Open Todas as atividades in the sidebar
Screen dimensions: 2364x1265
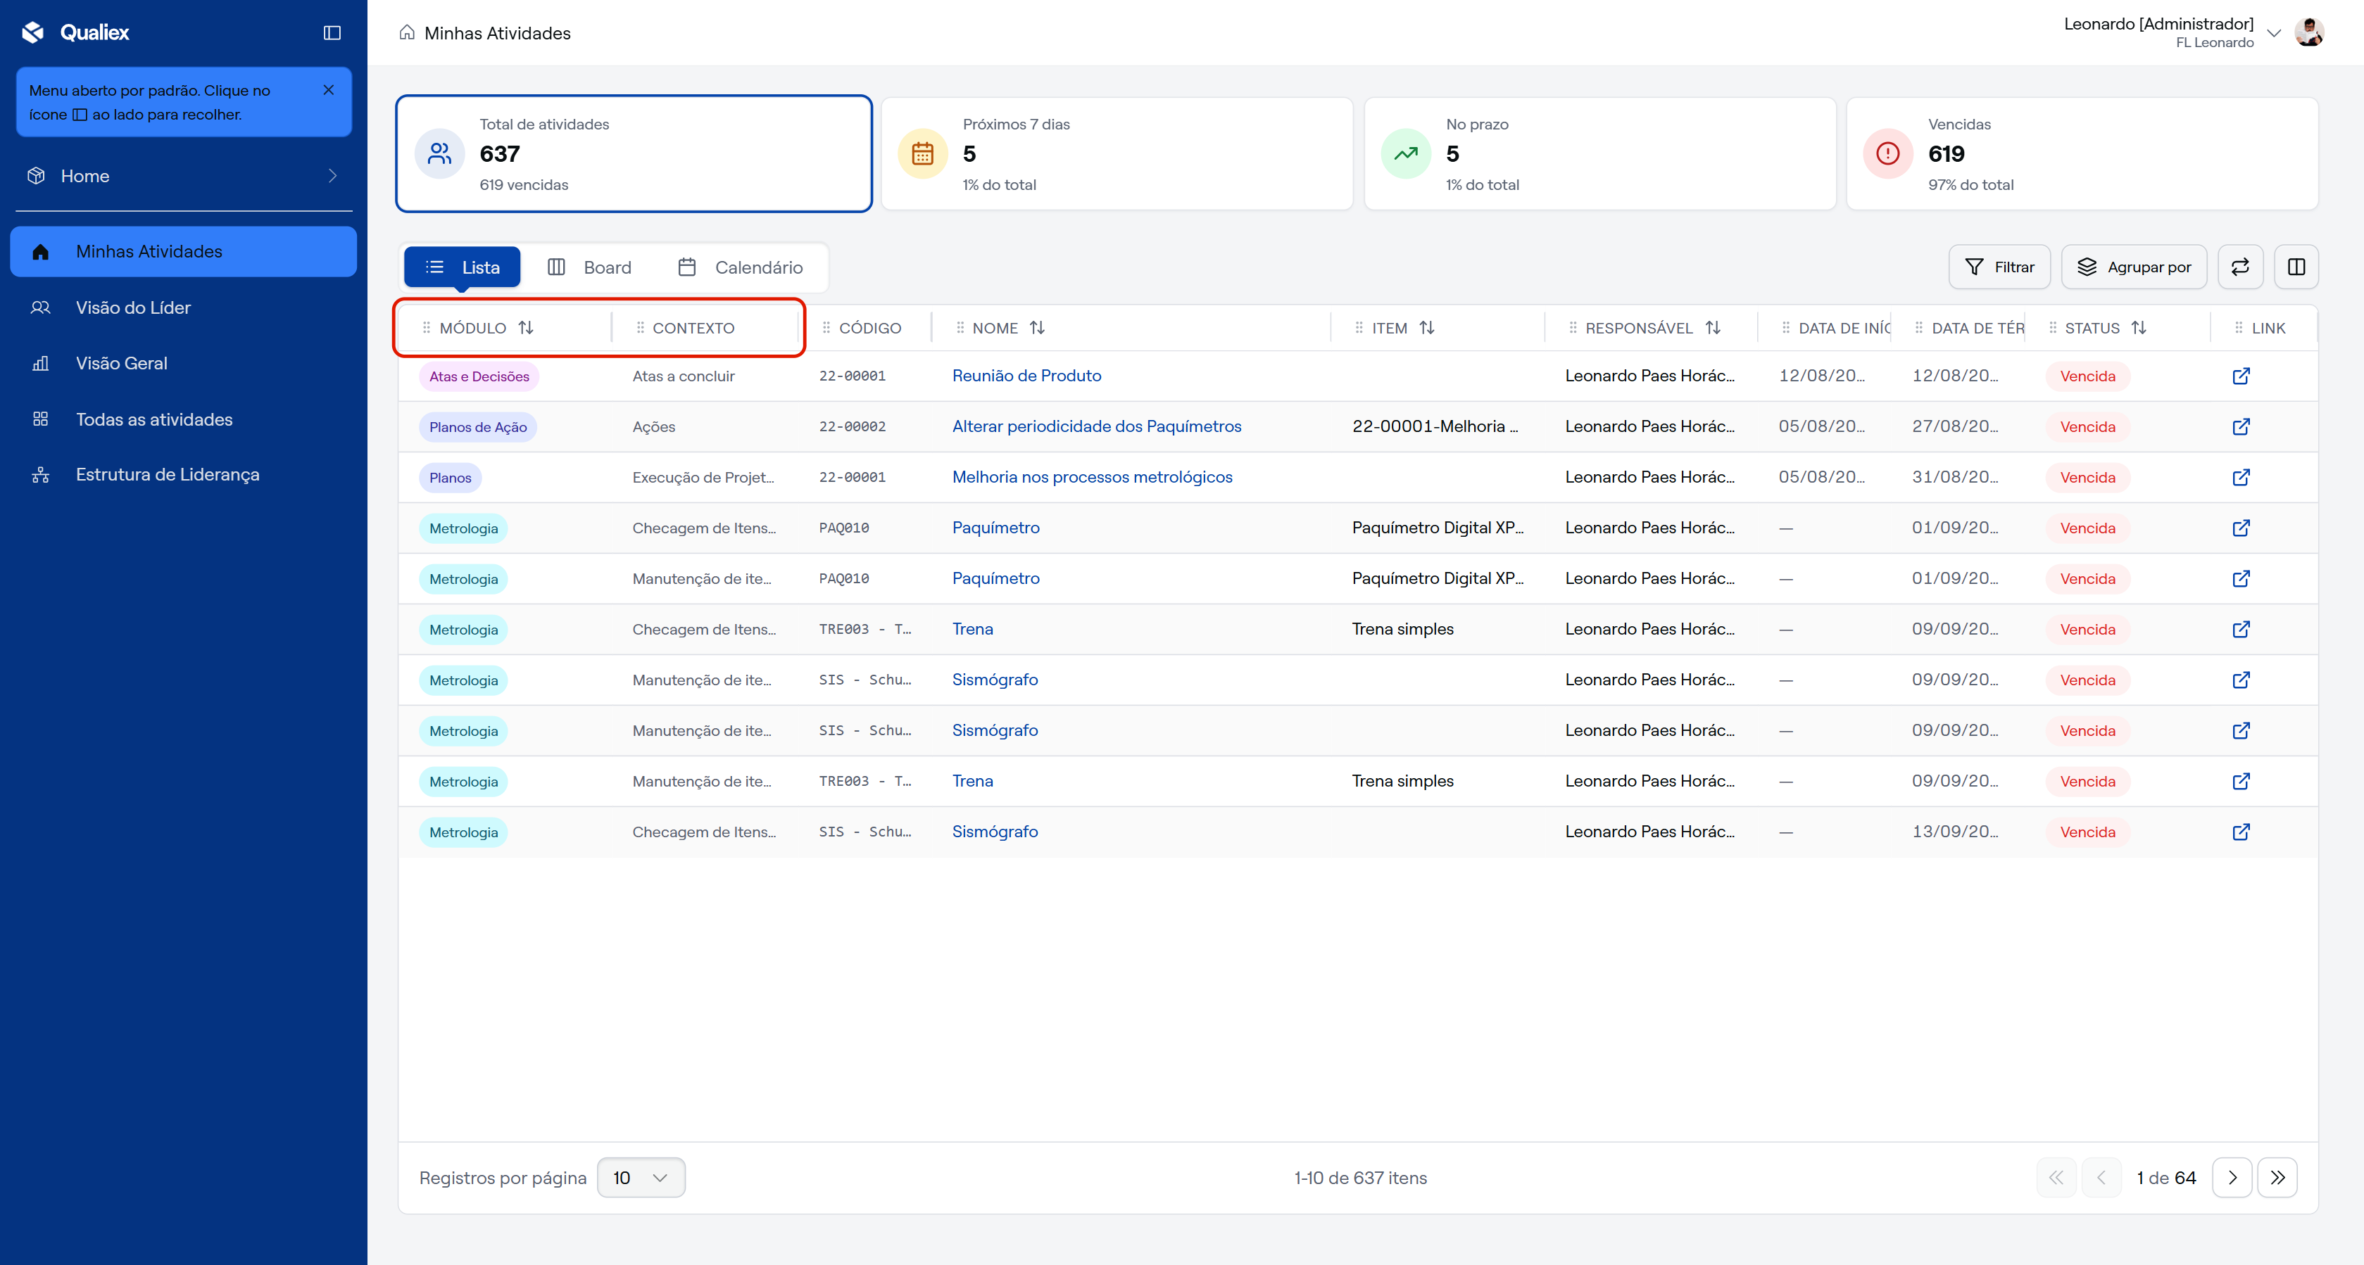(x=184, y=419)
